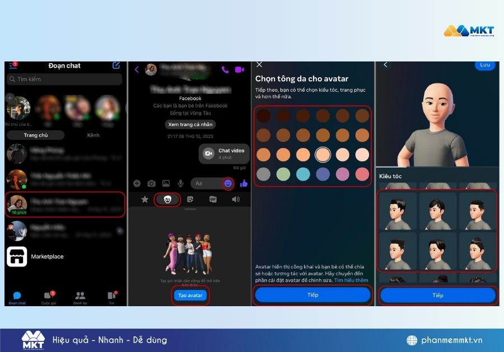
Task: Pick the green skin tone swatch
Action: click(283, 174)
